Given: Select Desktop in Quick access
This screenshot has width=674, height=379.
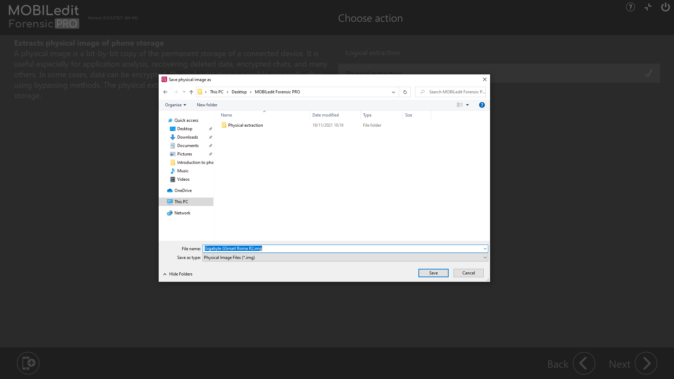Looking at the screenshot, I should click(x=185, y=129).
